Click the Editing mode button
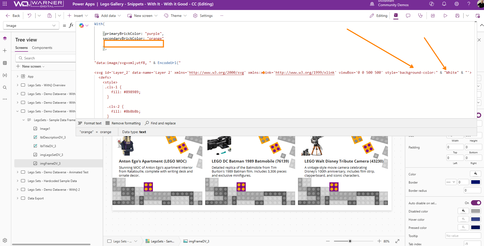The height and width of the screenshot is (246, 484). click(378, 16)
